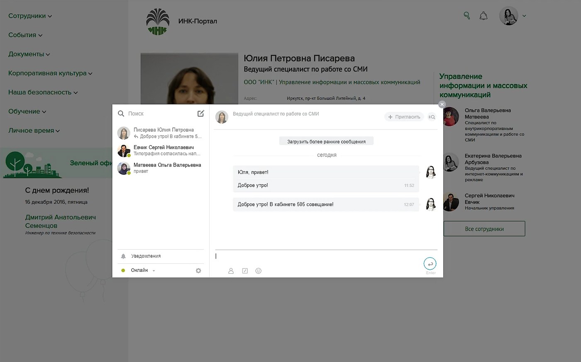Click the portal search magnifier icon
Screen dimensions: 581x362
click(467, 16)
